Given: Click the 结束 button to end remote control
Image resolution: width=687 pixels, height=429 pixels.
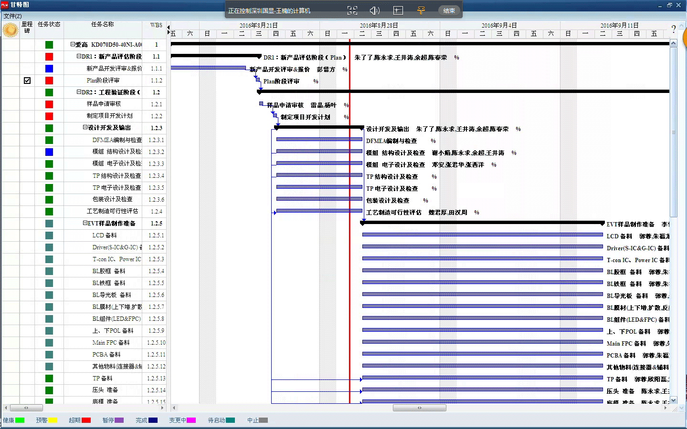Looking at the screenshot, I should 449,10.
